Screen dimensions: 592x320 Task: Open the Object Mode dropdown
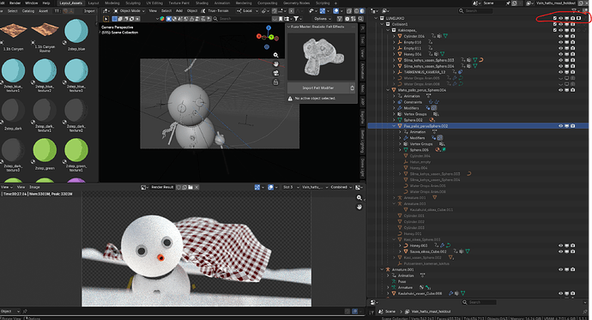[x=128, y=11]
